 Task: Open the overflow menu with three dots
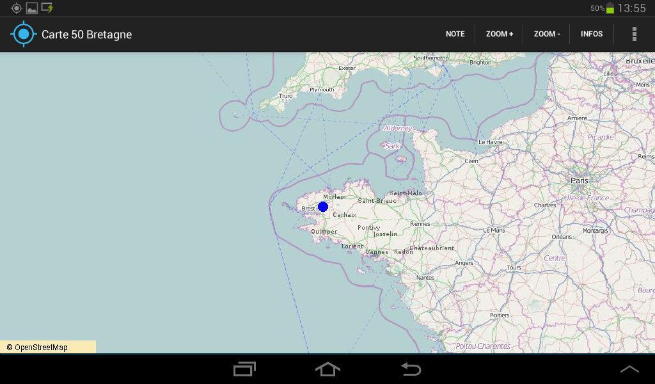[x=635, y=34]
